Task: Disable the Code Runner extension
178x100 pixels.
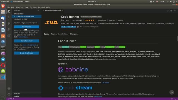Action: click(x=64, y=27)
